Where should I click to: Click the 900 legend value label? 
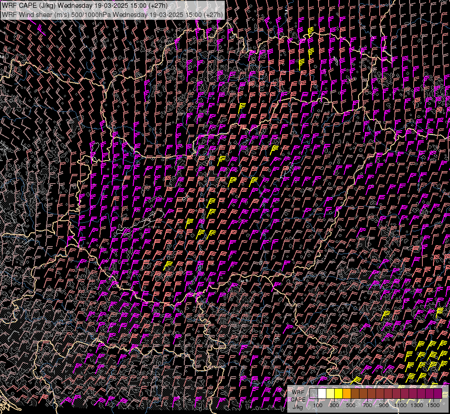tap(384, 405)
